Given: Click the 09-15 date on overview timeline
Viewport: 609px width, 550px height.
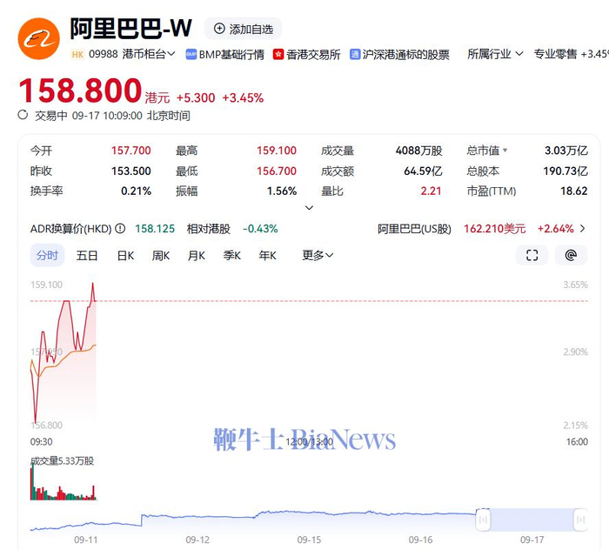Looking at the screenshot, I should (309, 540).
